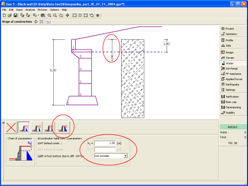Image resolution: width=248 pixels, height=186 pixels.
Task: Click the copy data toolbar icon
Action: [22, 16]
